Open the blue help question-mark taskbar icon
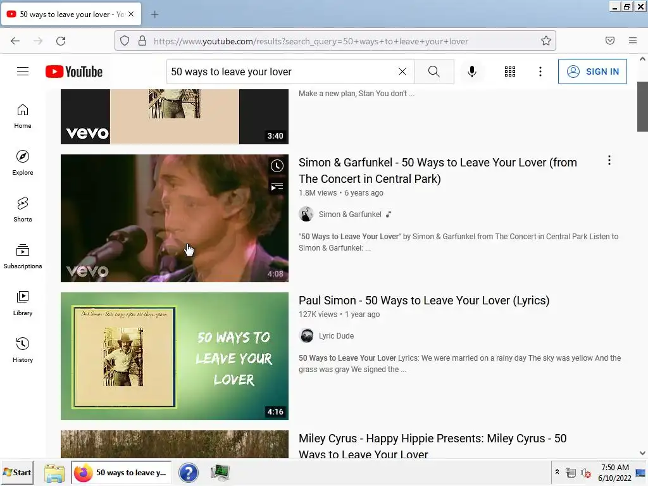 (189, 473)
